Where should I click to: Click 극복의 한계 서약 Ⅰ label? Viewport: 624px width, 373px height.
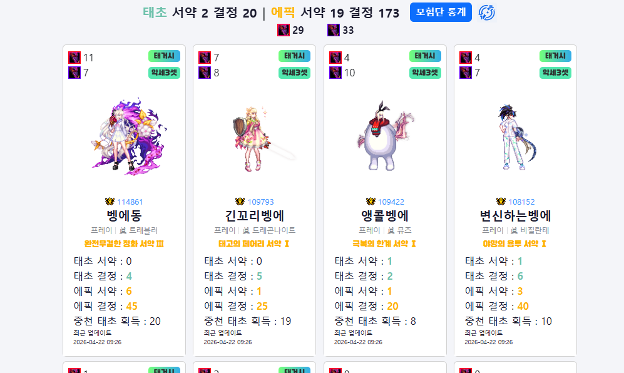[385, 243]
